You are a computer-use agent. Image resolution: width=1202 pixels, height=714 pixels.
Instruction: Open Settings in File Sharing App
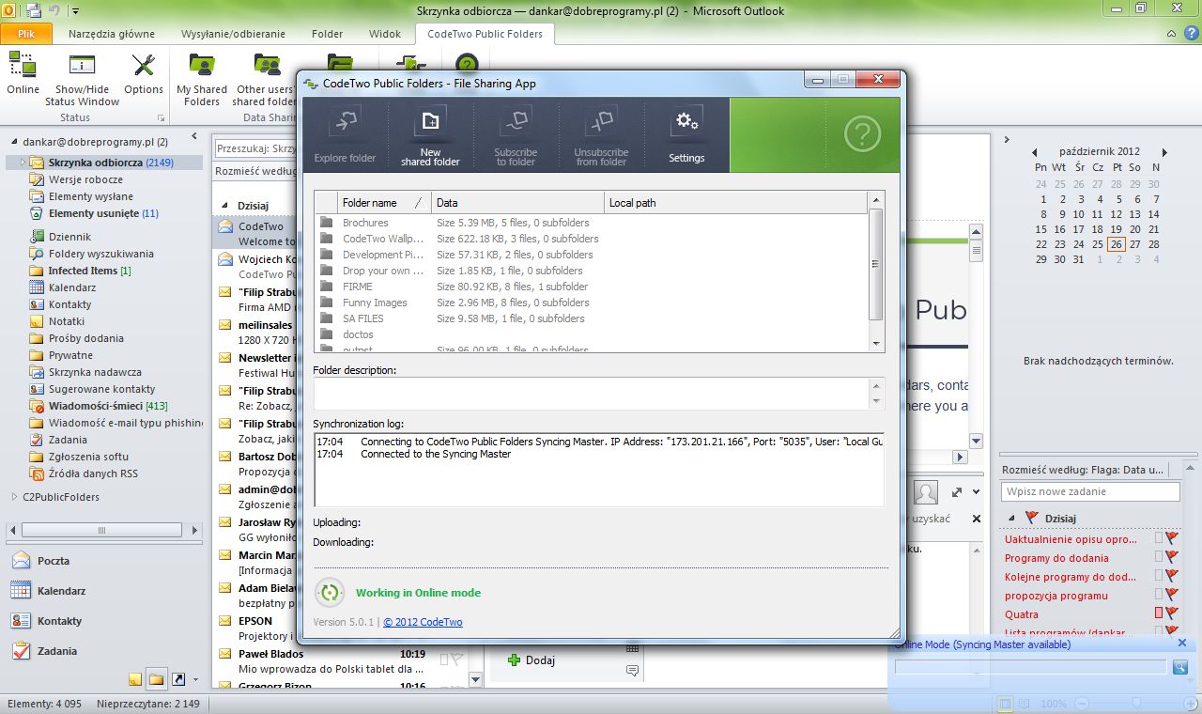coord(686,136)
